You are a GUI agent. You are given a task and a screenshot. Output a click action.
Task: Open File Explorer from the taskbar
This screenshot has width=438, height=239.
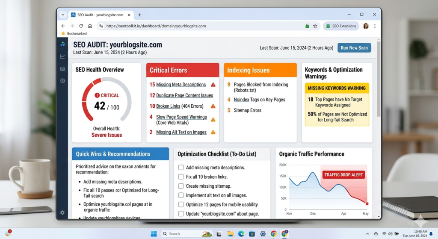point(230,234)
